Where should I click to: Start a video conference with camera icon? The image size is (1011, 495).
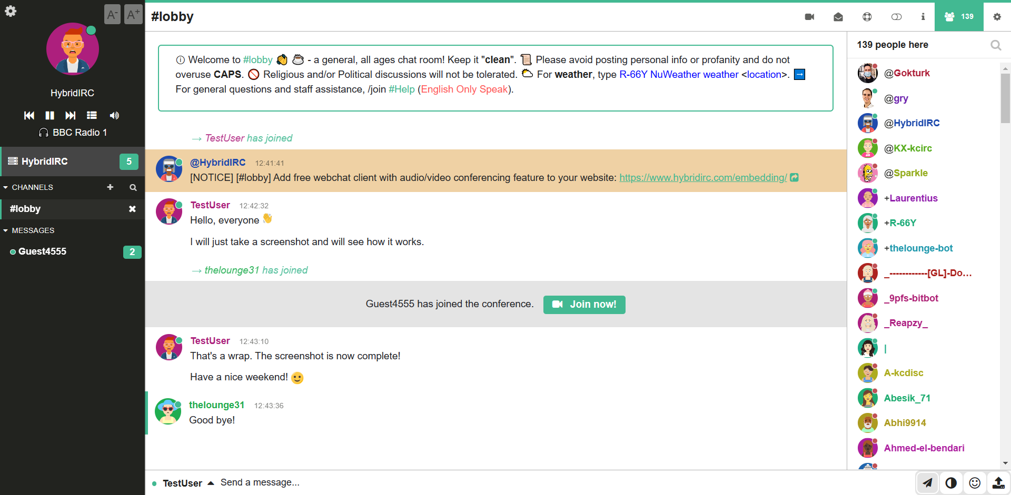809,17
